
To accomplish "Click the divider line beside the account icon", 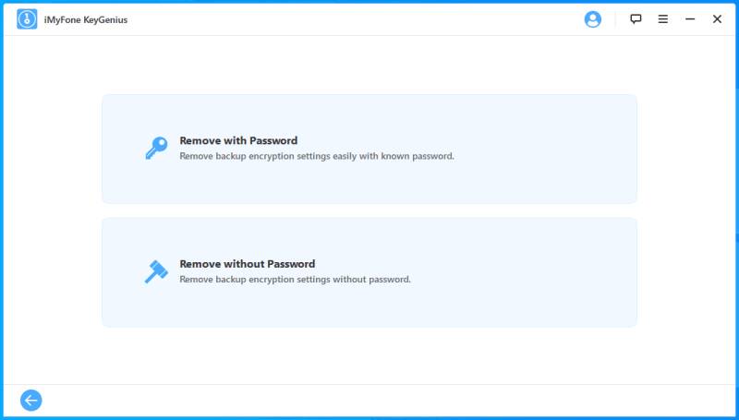I will 615,19.
